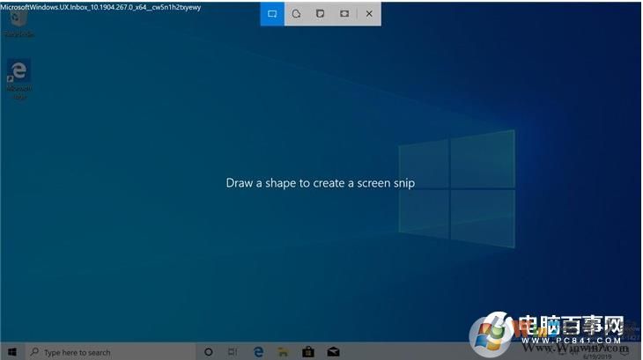Open File Explorer from the taskbar

click(283, 352)
